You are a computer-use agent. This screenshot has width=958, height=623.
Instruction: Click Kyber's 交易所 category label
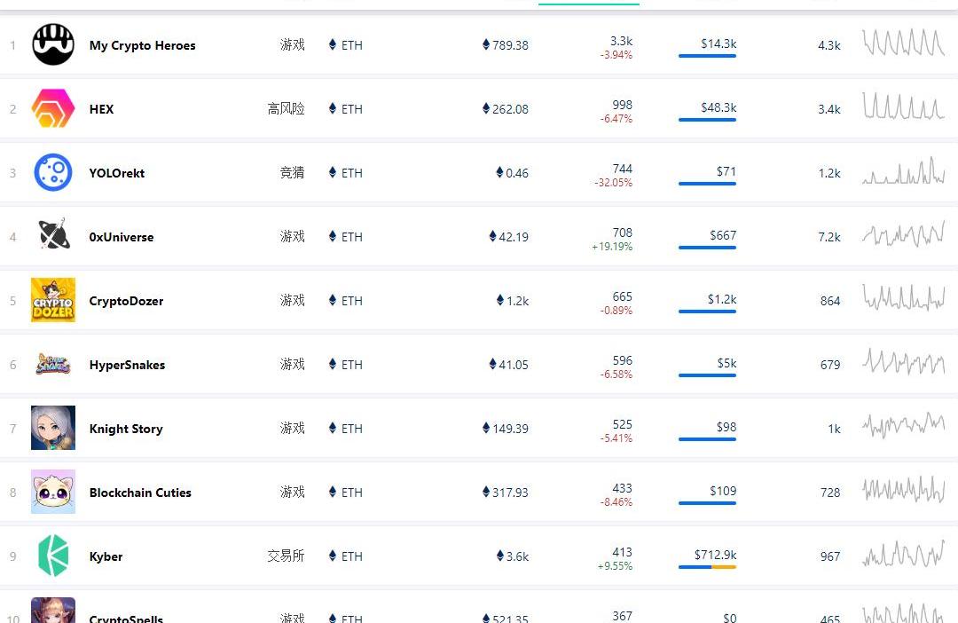click(x=286, y=556)
